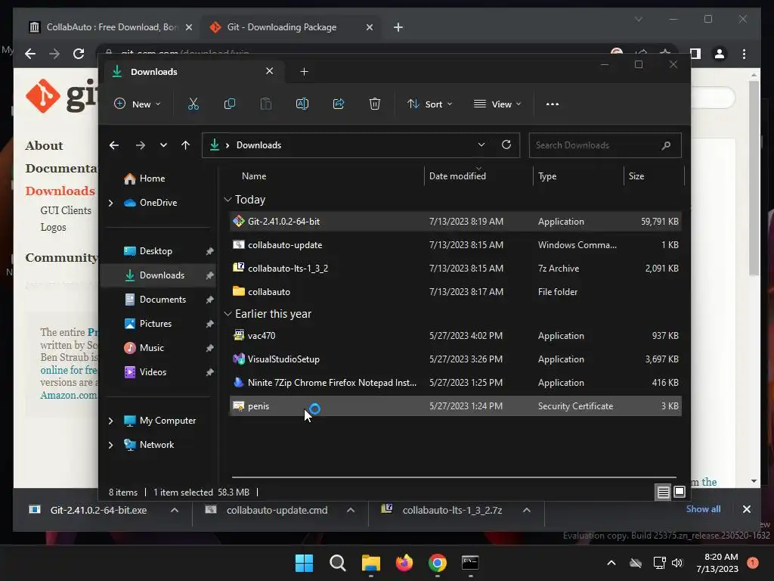This screenshot has width=774, height=581.
Task: Expand Network in navigation pane
Action: 110,445
